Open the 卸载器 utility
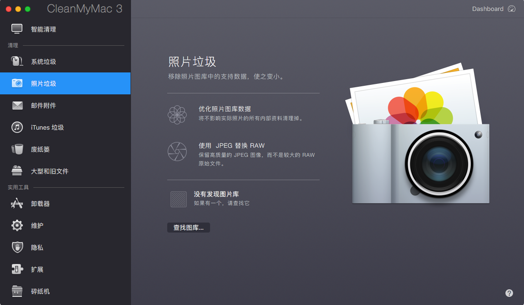Viewport: 524px width, 305px height. pos(65,203)
